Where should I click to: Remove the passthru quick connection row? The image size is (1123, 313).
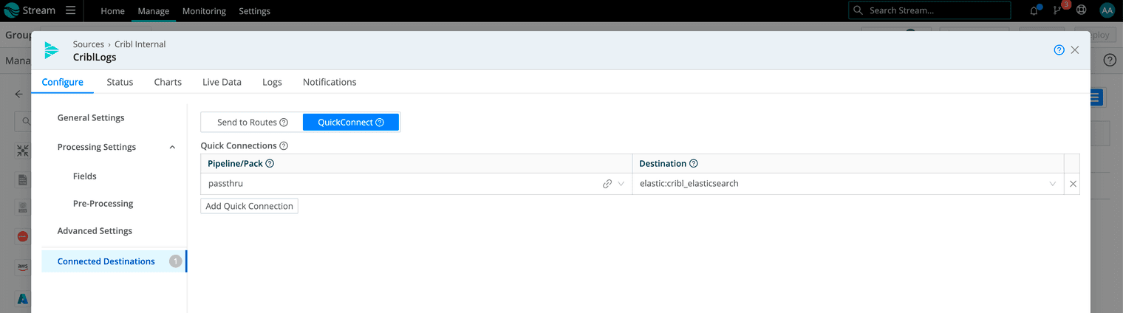[1073, 184]
